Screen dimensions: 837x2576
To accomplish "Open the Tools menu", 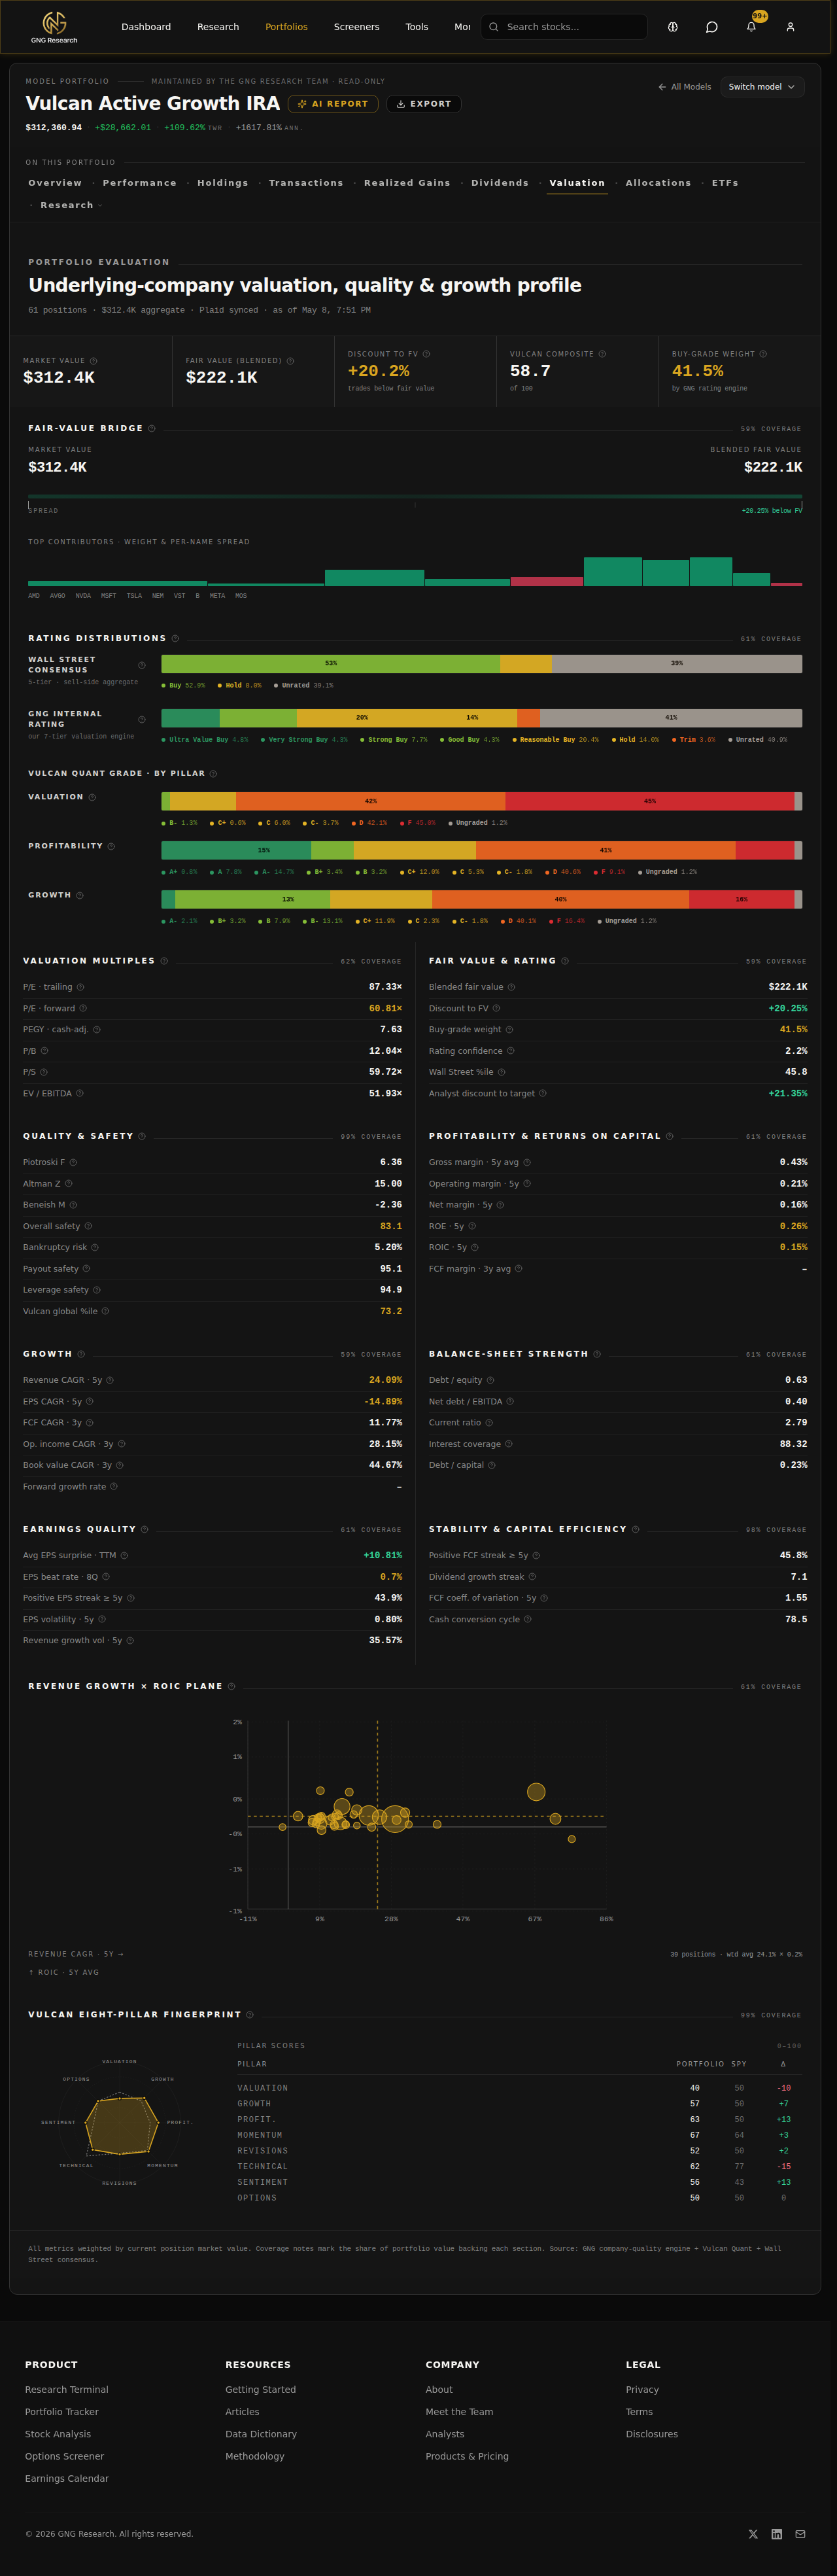I will pyautogui.click(x=417, y=27).
